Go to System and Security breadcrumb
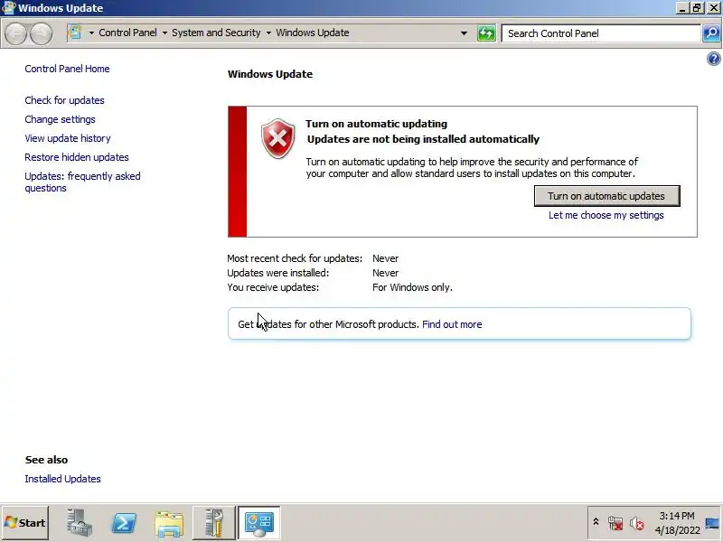The height and width of the screenshot is (542, 723). point(216,33)
